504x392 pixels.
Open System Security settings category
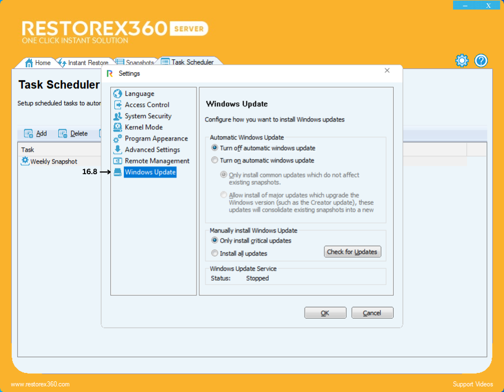tap(148, 116)
